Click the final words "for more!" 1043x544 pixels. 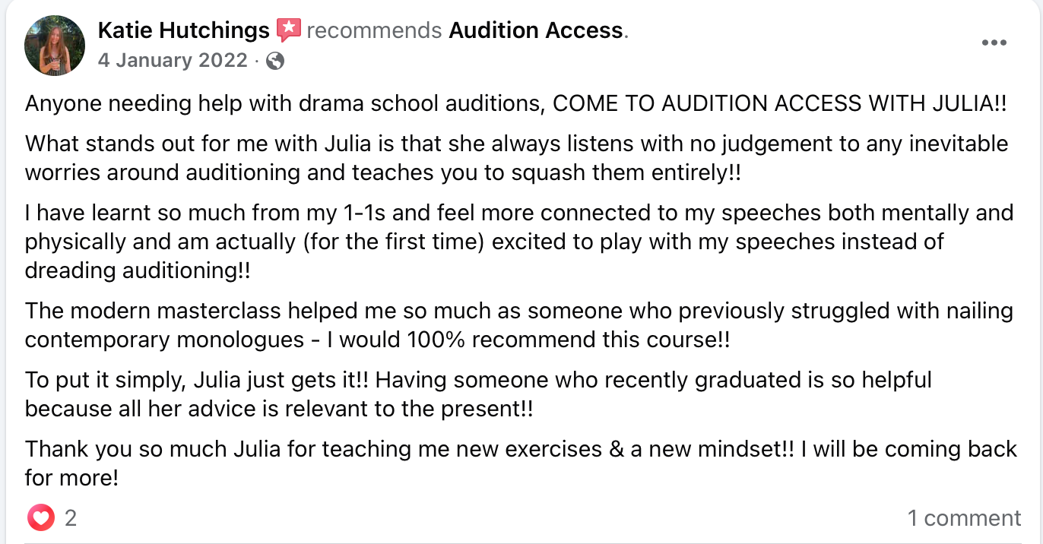[71, 479]
